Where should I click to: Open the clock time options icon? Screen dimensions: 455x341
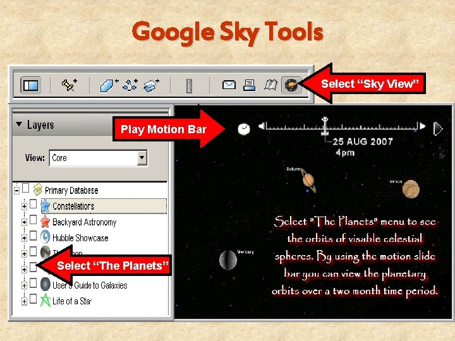(x=244, y=129)
